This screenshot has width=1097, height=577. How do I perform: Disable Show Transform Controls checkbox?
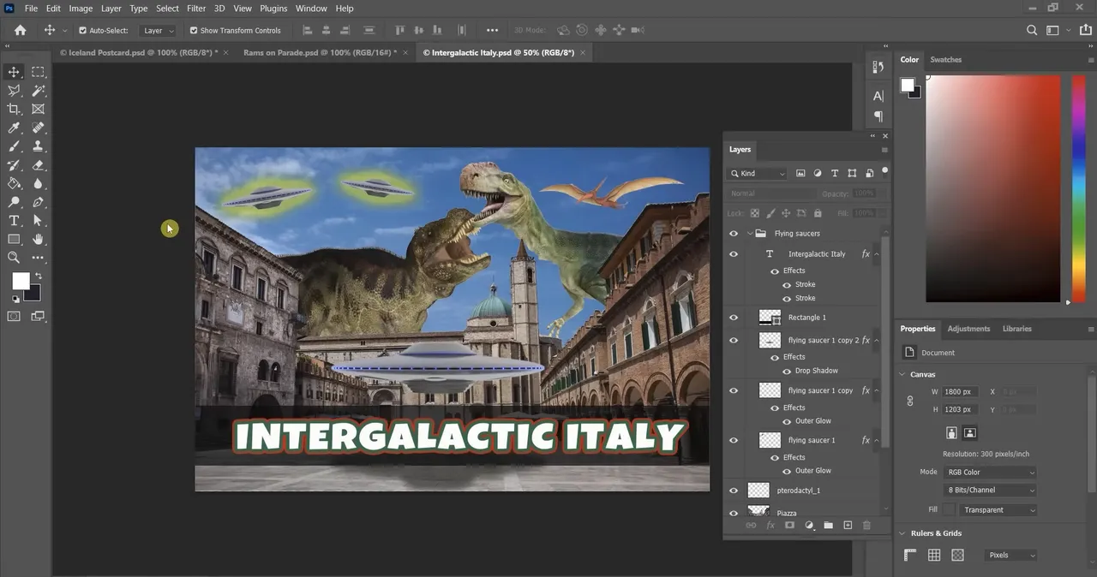coord(194,30)
